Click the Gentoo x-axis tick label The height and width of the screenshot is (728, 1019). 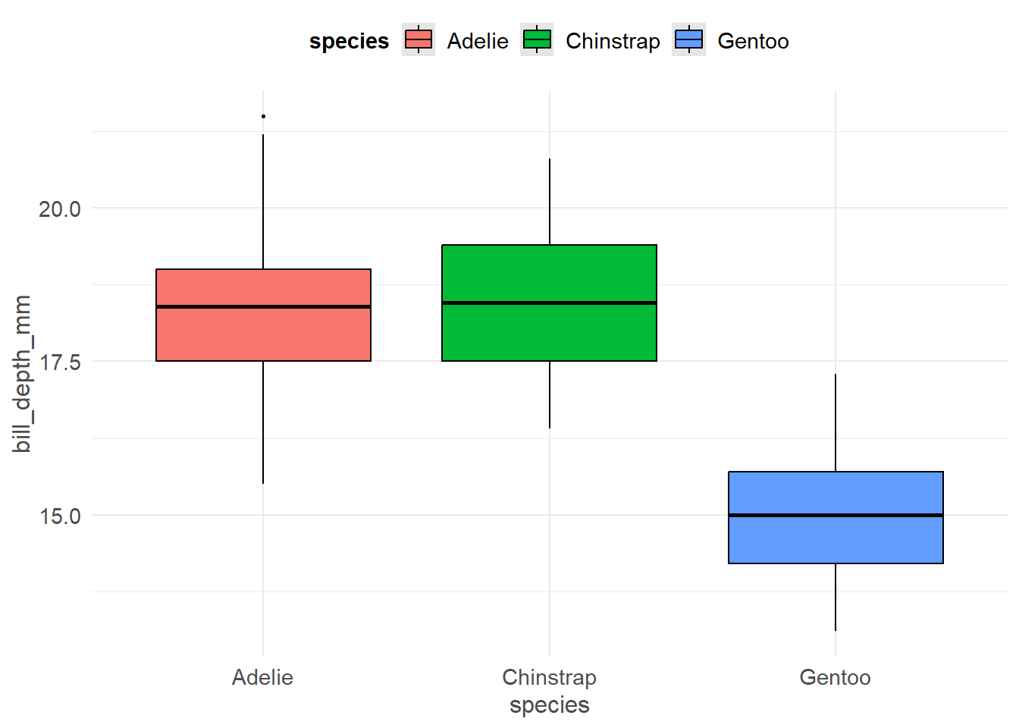coord(835,677)
